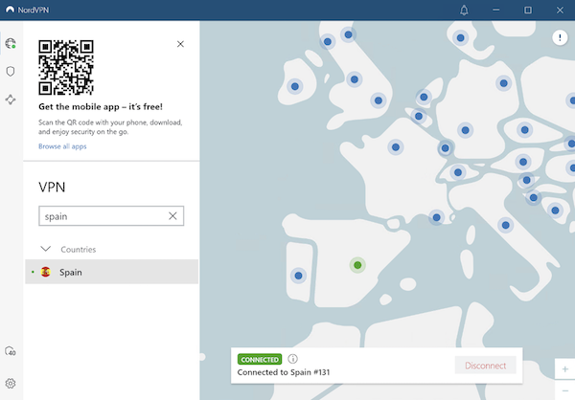Click the green Spain server pin
The height and width of the screenshot is (400, 575).
click(x=357, y=265)
